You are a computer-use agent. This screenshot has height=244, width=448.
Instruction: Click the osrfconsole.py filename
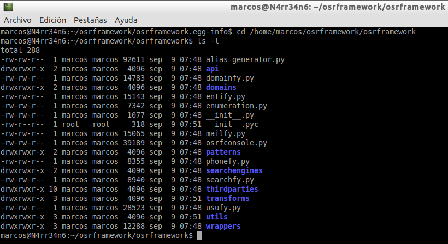coord(236,143)
